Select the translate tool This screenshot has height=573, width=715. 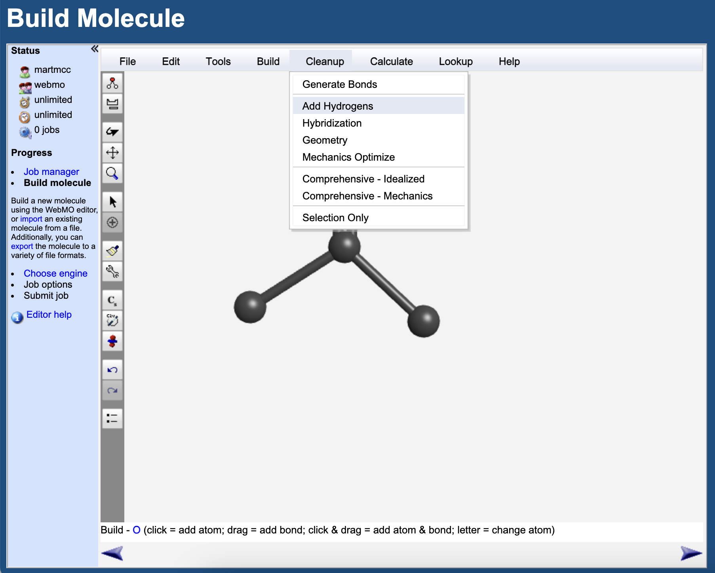112,152
